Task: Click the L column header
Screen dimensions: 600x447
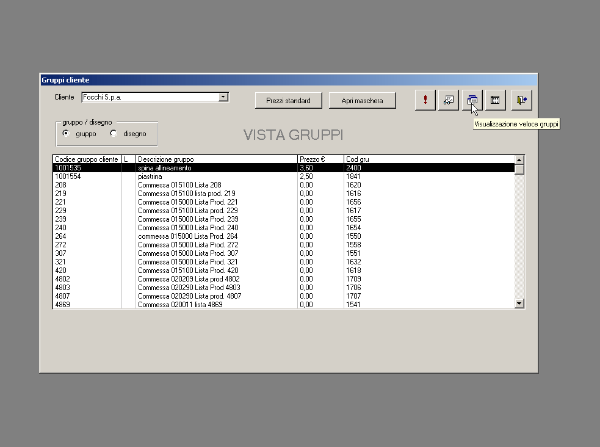Action: click(x=129, y=159)
